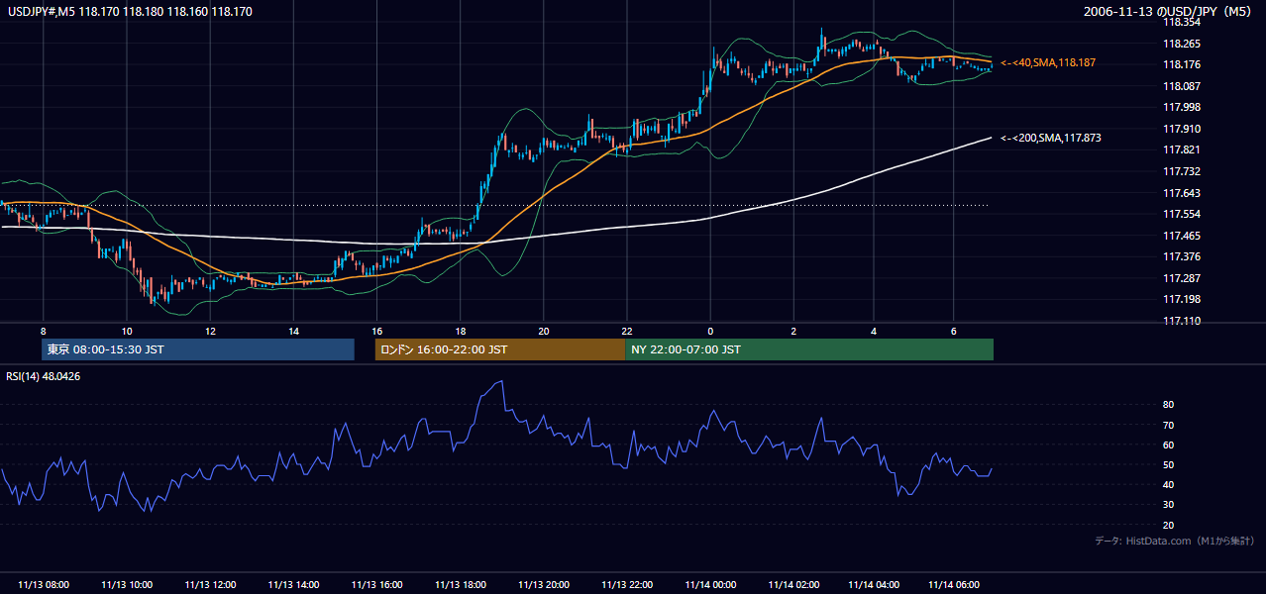
Task: Click the hour 18 tick under the price chart
Action: coord(461,330)
